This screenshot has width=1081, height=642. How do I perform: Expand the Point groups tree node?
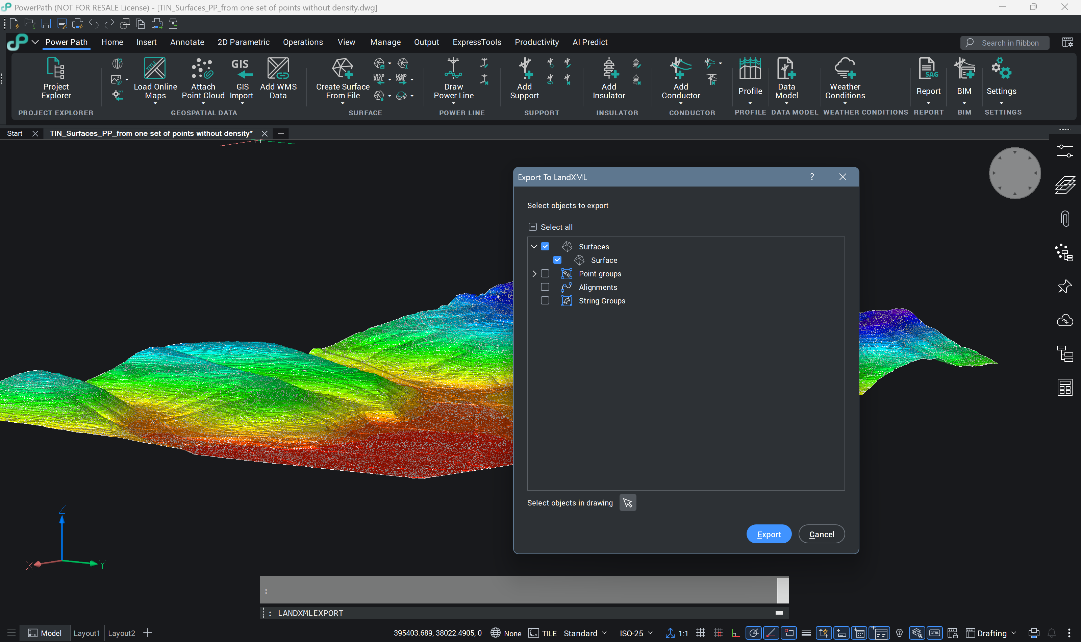(x=534, y=274)
